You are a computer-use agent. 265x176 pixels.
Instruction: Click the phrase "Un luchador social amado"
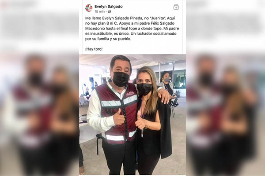click(154, 34)
